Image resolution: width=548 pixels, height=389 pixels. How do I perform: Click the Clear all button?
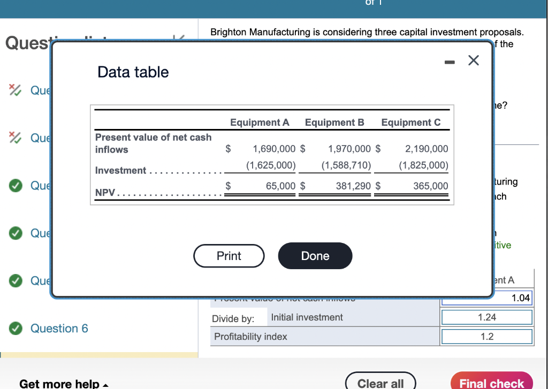[x=380, y=382]
